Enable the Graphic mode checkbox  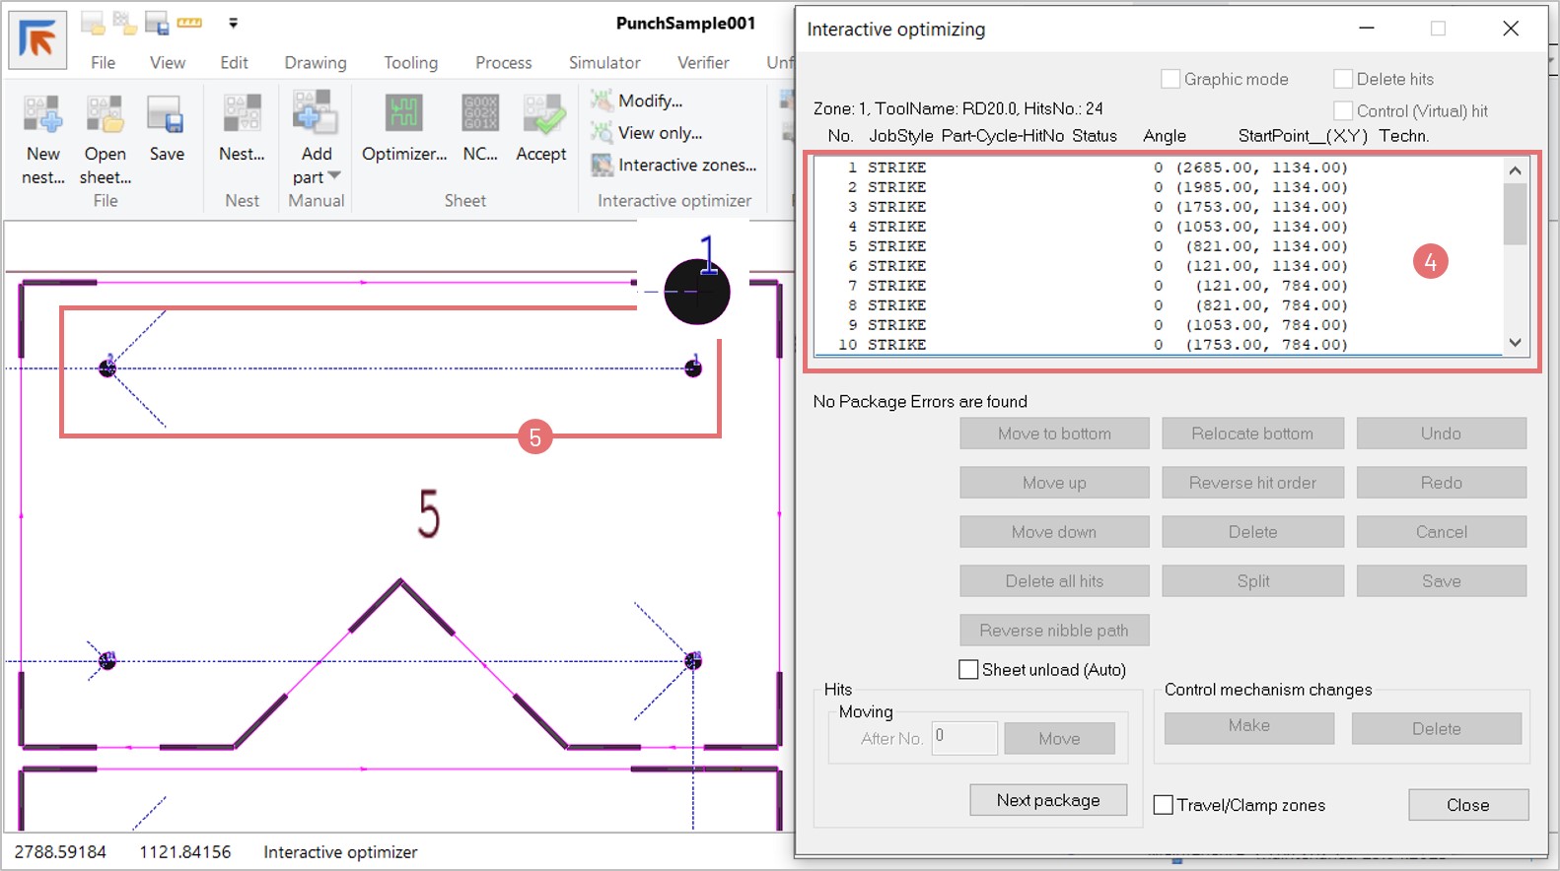click(x=1170, y=79)
